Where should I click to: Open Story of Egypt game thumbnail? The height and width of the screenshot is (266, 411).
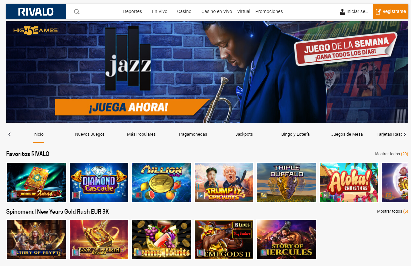[x=36, y=239]
